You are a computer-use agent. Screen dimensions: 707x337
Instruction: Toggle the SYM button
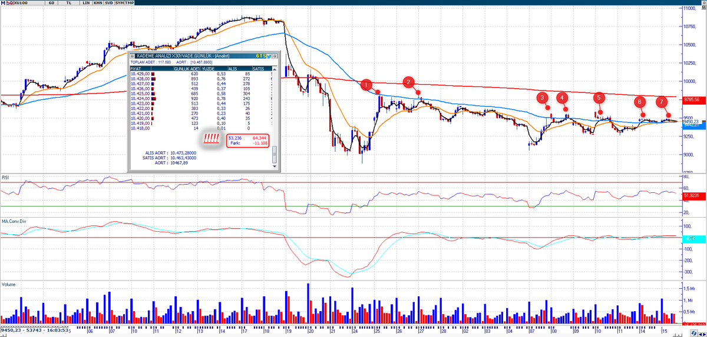coord(120,3)
